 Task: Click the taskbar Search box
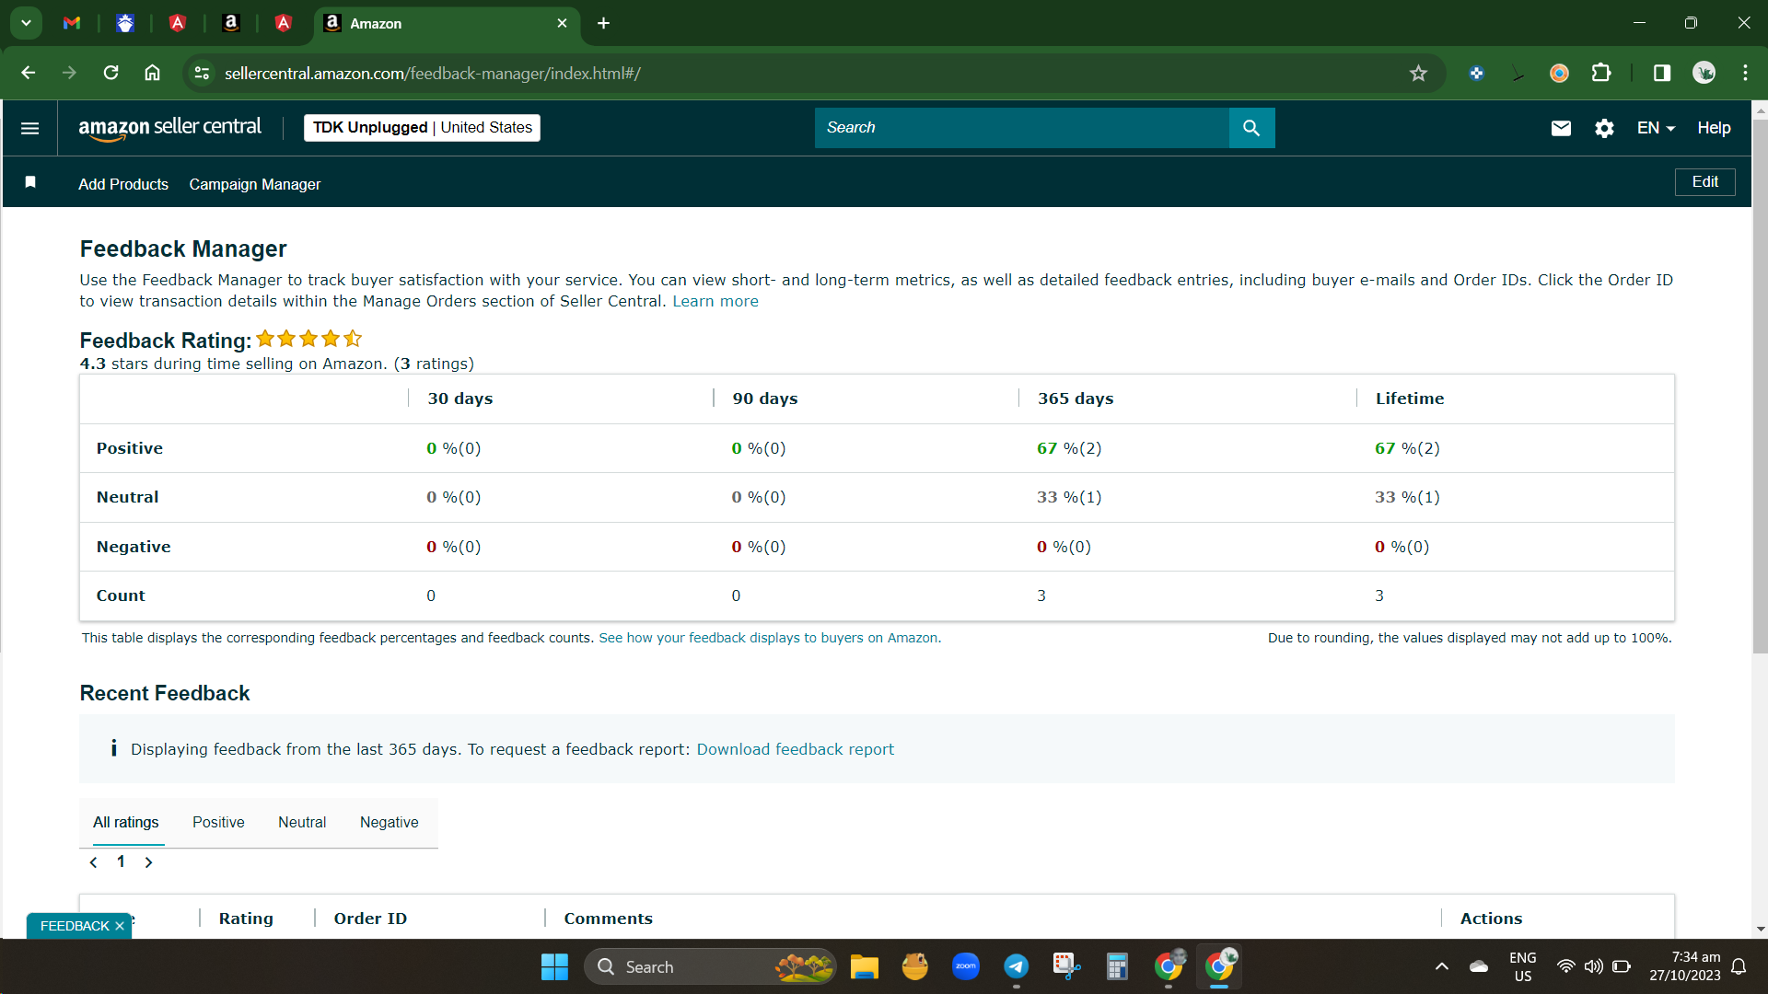tap(710, 966)
